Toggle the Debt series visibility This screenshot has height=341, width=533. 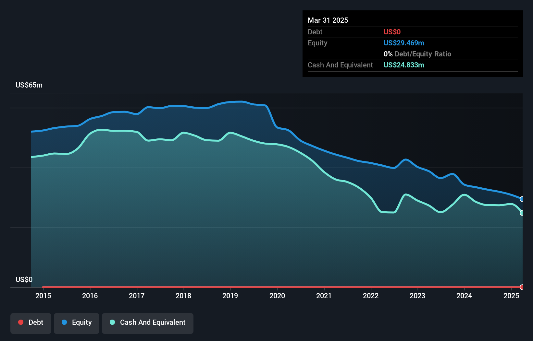click(31, 323)
